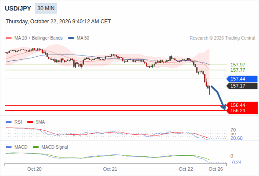Click the MA 20 + Bollinger Bands legend swatch

(x=9, y=38)
